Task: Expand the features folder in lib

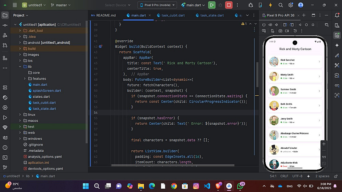Action: [x=25, y=79]
